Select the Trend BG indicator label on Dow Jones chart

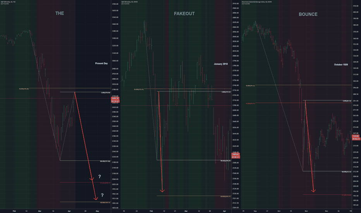tap(246, 4)
